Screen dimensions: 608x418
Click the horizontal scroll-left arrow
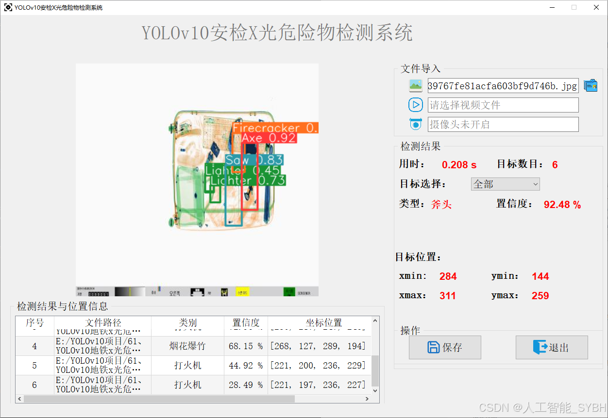[19, 399]
